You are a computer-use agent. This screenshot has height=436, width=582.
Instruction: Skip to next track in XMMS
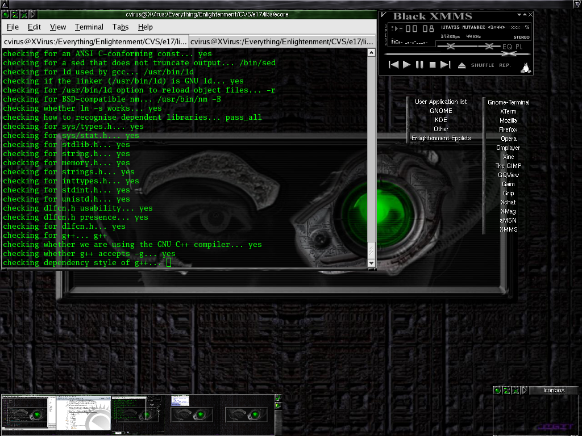[x=446, y=65]
